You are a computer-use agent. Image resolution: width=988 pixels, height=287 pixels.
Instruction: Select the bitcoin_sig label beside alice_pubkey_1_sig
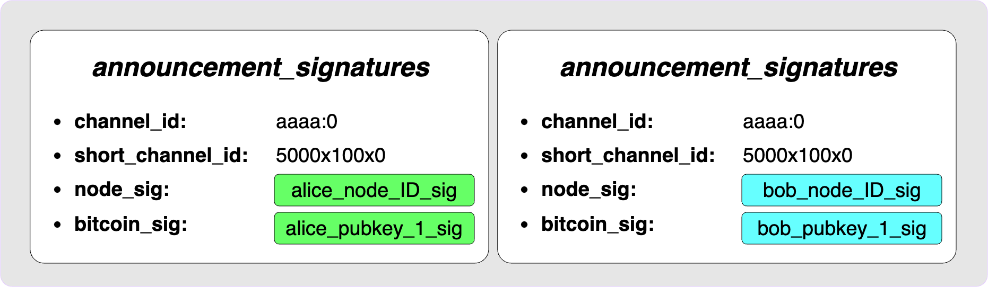tap(131, 225)
